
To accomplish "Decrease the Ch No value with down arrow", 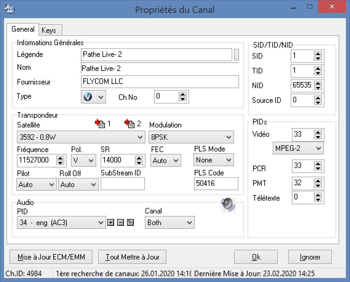I will pyautogui.click(x=183, y=99).
